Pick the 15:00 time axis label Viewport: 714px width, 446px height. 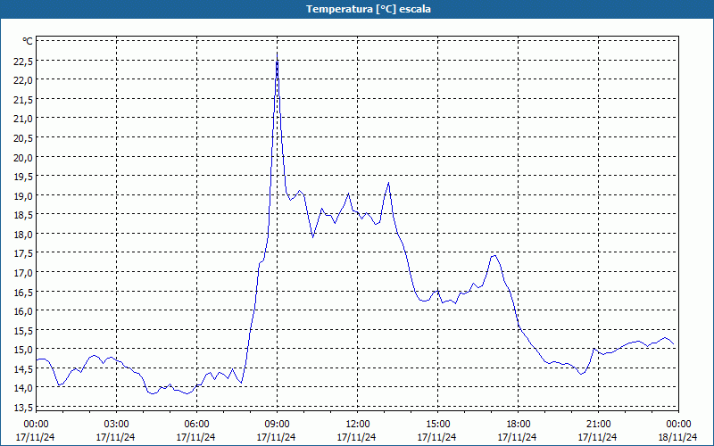pyautogui.click(x=437, y=425)
